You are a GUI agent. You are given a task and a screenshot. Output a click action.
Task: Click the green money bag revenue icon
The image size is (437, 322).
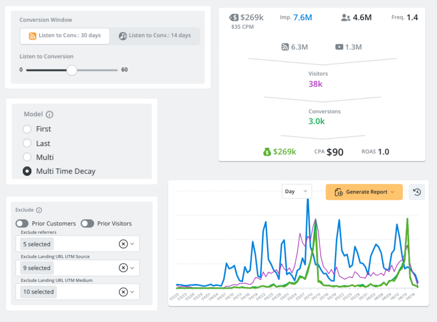pos(267,152)
